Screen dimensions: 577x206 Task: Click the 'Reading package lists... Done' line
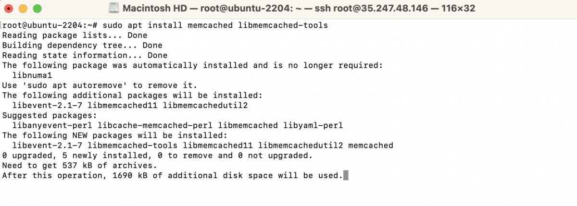(x=75, y=35)
